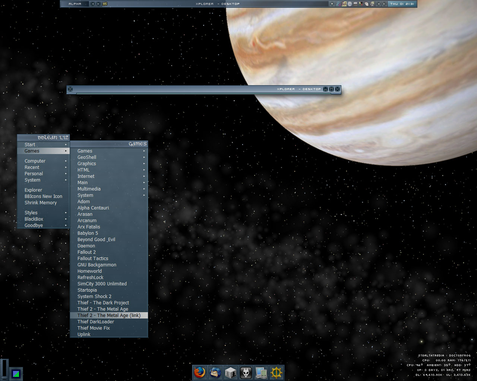Launch Uplink from the Games list
This screenshot has width=477, height=381.
click(x=109, y=334)
